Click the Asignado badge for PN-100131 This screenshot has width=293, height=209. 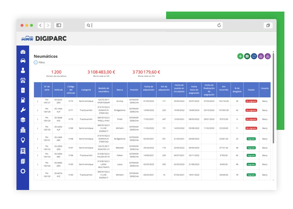(251, 139)
